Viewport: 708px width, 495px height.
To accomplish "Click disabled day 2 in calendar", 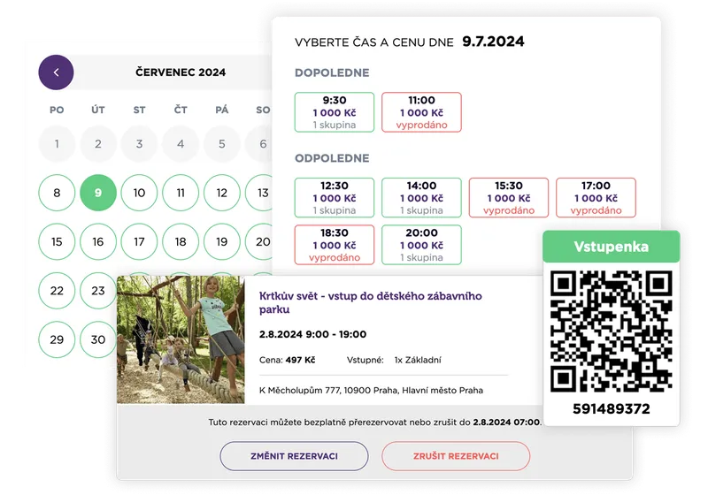I will [98, 144].
